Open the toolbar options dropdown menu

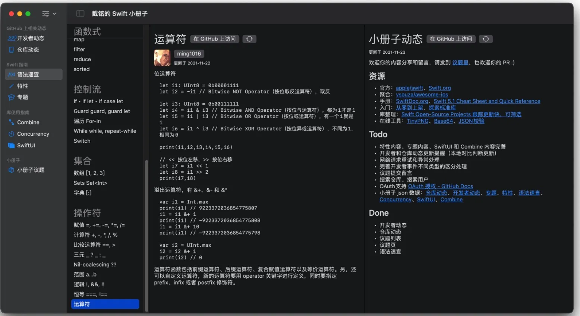(49, 14)
